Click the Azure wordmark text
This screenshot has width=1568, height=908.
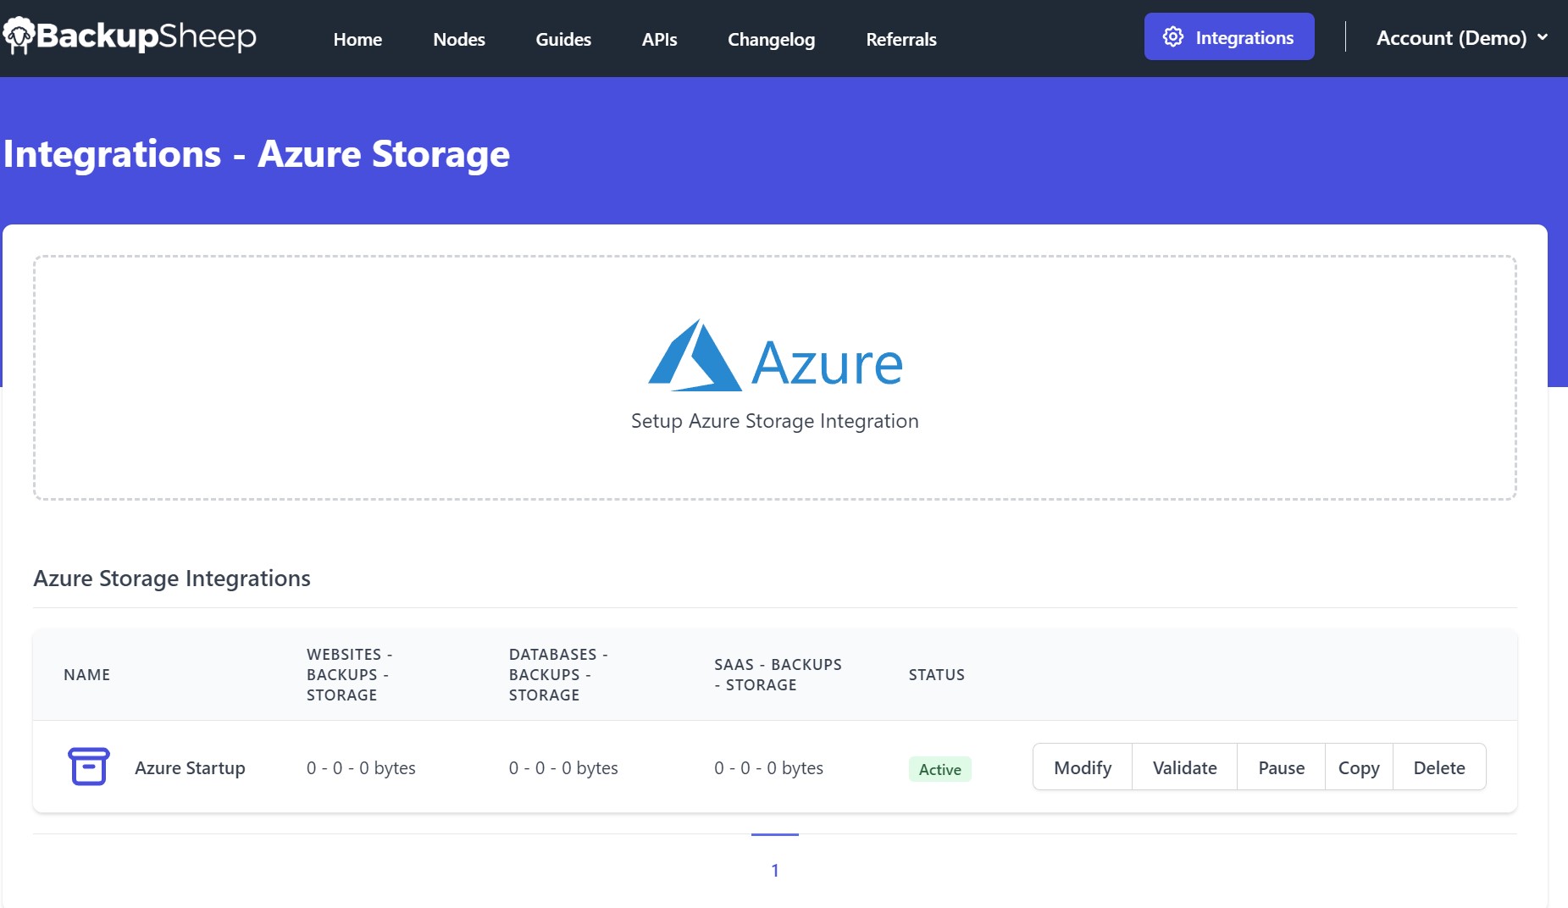[x=827, y=363]
